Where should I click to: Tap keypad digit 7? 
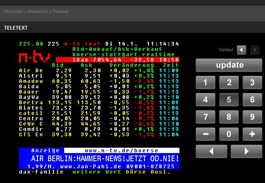[x=205, y=117]
